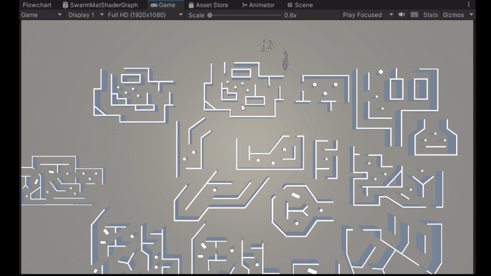The height and width of the screenshot is (276, 491).
Task: Switch to the Animator tab
Action: (x=258, y=5)
